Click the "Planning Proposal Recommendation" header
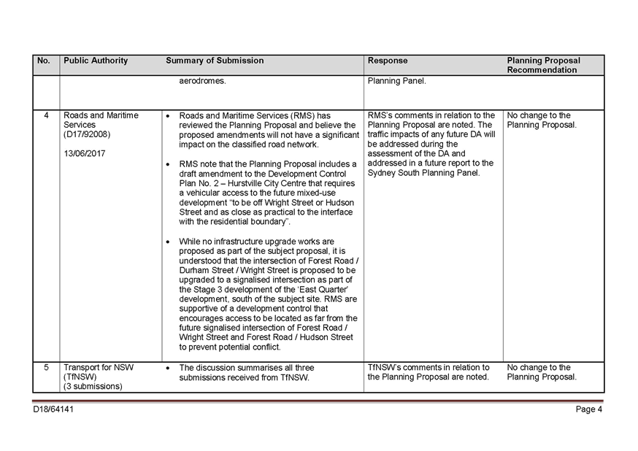The height and width of the screenshot is (451, 638). [543, 65]
